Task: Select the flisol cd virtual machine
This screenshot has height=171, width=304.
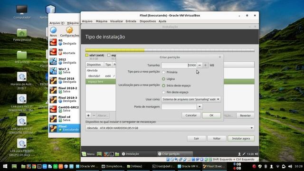Action: pos(65,118)
